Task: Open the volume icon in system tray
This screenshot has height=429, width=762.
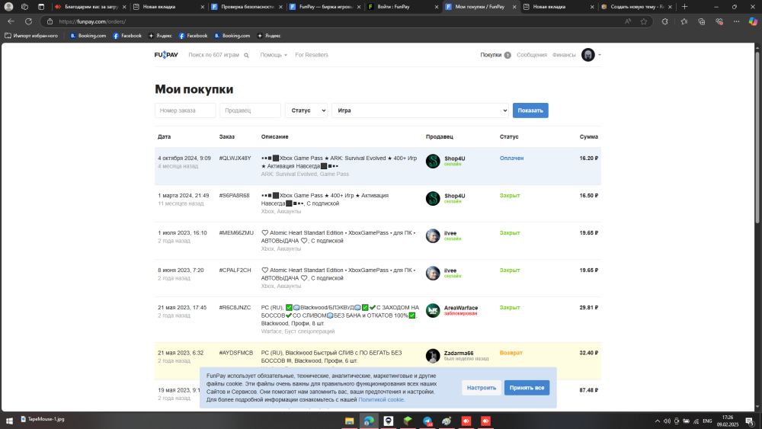Action: [667, 421]
